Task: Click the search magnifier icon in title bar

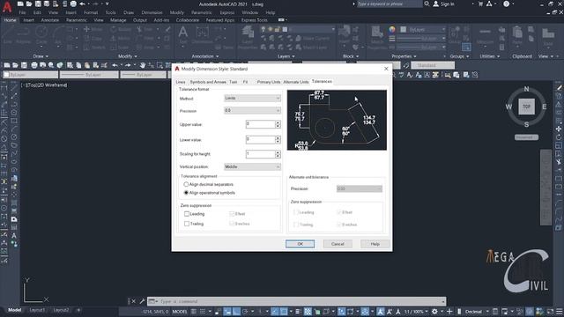Action: coord(427,4)
